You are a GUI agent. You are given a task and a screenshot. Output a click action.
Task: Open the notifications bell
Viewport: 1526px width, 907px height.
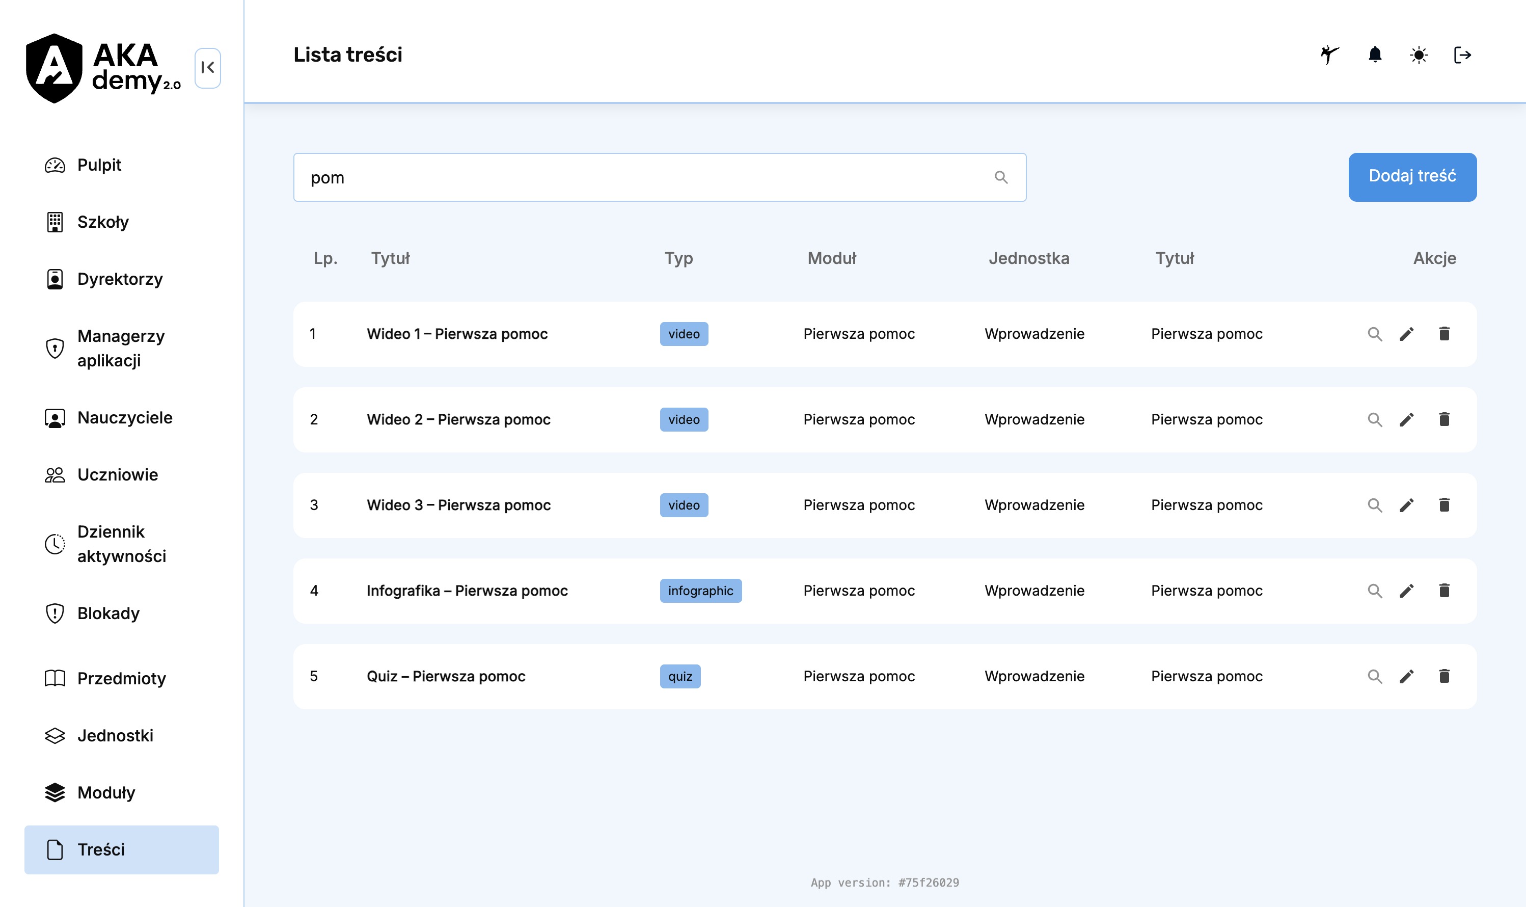pos(1375,55)
